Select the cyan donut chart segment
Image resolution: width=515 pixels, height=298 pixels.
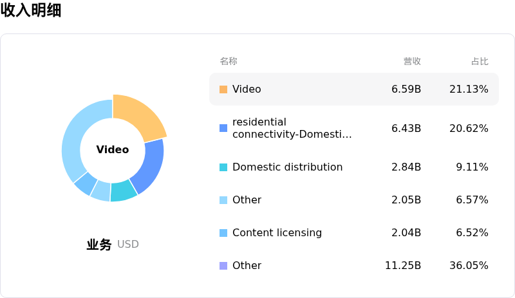123,191
